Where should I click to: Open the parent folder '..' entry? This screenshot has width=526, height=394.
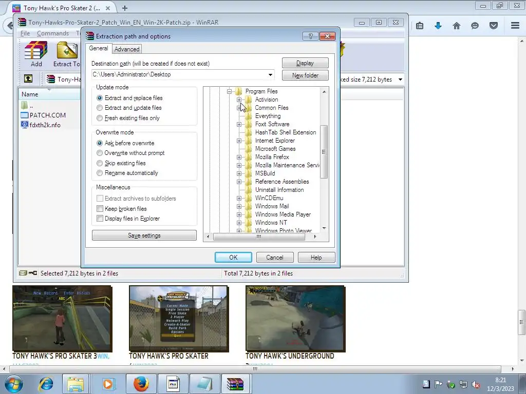click(27, 106)
